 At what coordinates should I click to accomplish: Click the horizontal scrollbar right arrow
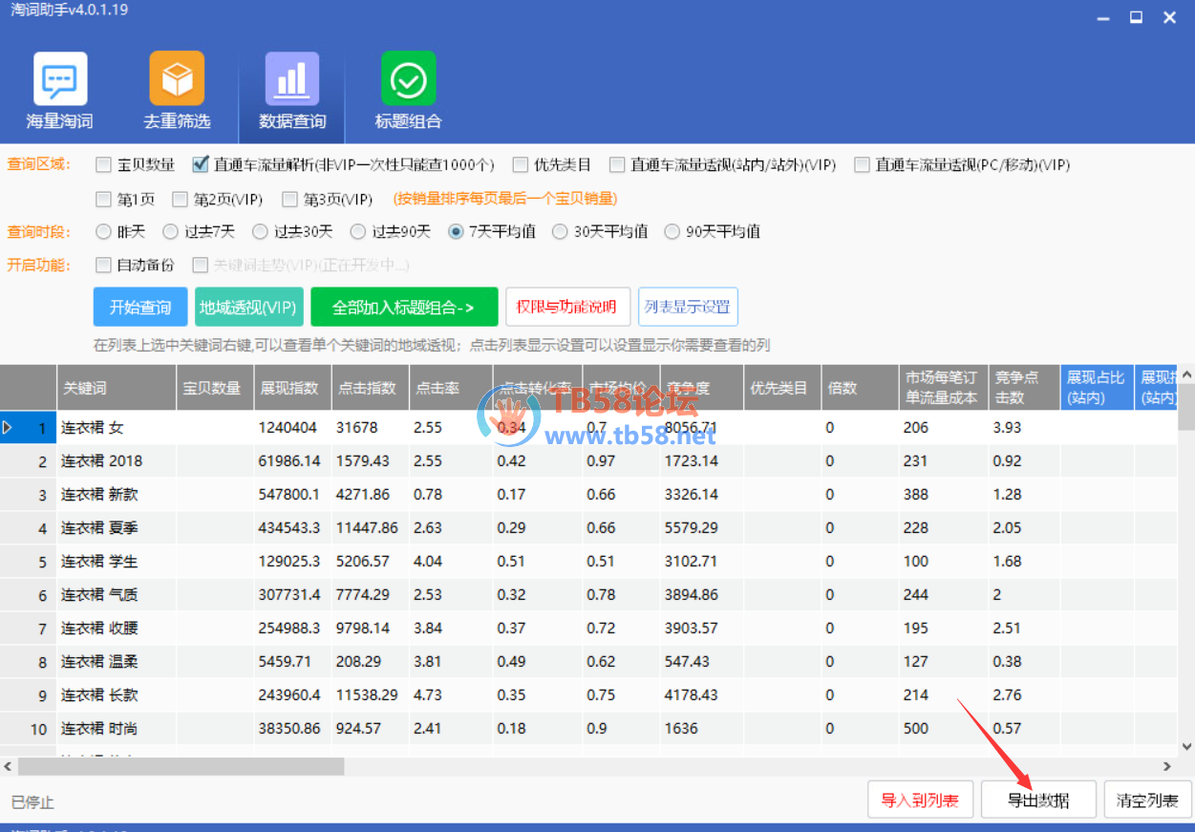pyautogui.click(x=1166, y=766)
